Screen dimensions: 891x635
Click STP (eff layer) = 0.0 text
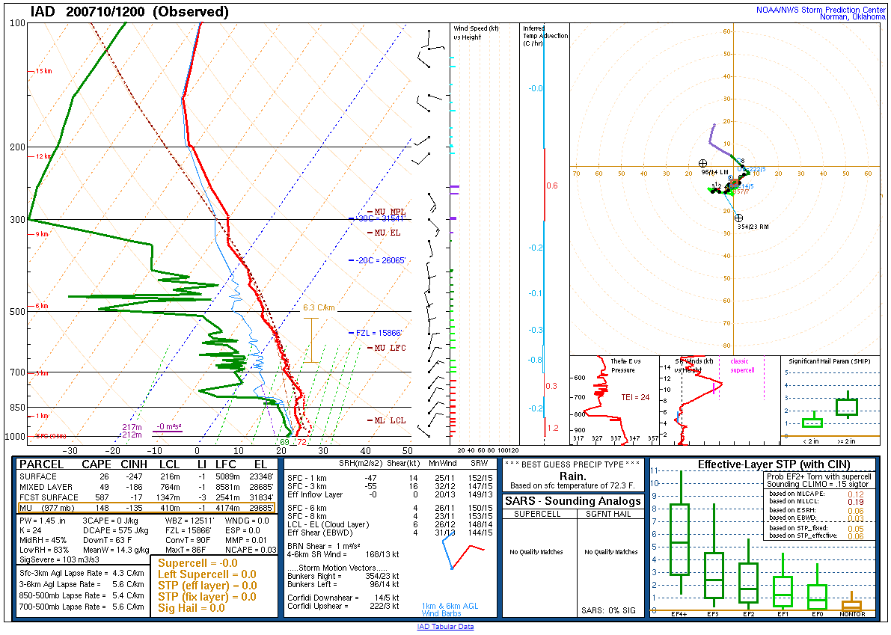[x=207, y=586]
